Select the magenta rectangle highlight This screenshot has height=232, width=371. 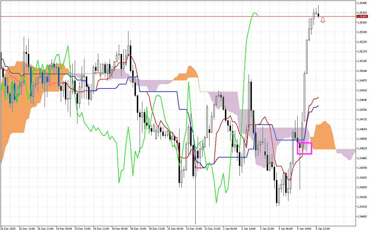305,148
